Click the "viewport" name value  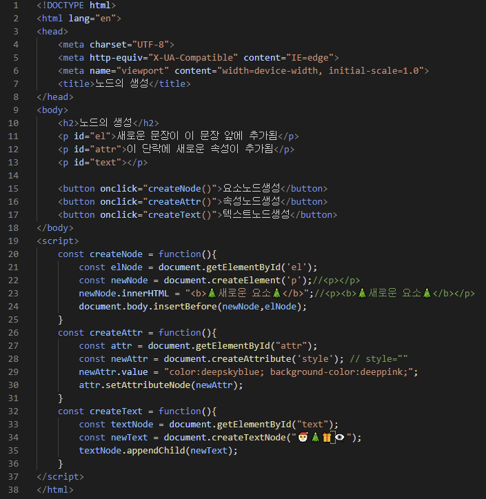point(143,71)
